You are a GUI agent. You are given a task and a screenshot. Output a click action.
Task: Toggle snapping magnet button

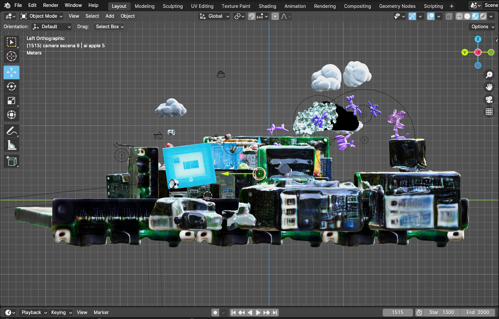252,16
